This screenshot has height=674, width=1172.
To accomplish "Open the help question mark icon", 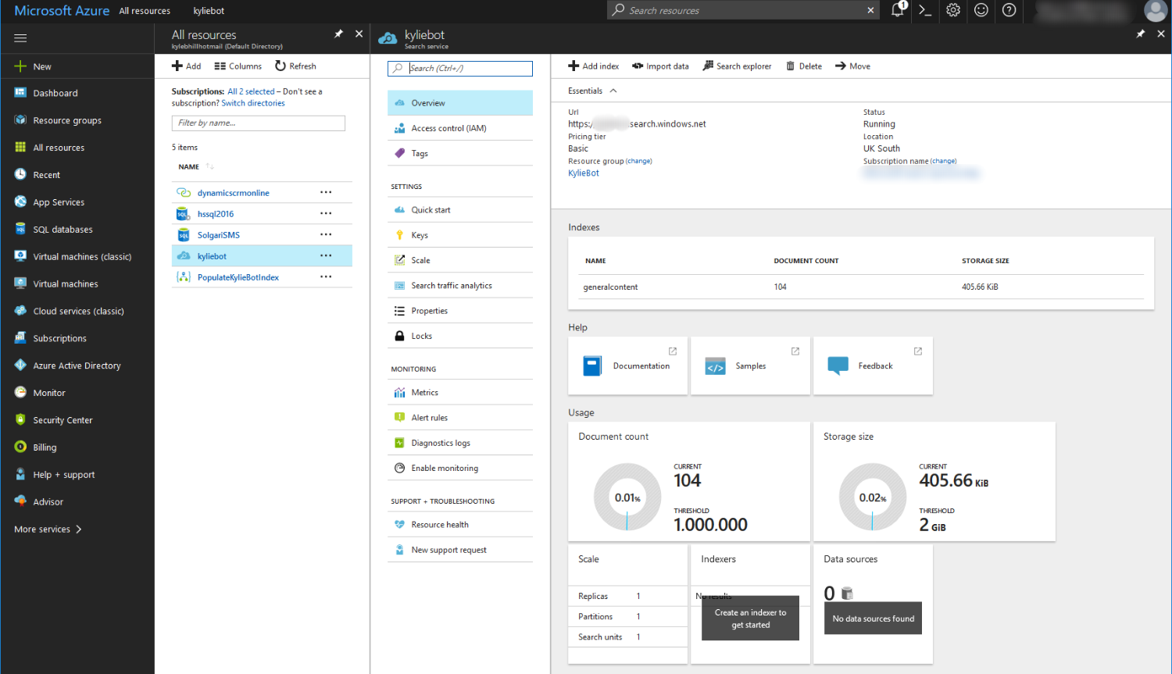I will pos(1009,10).
